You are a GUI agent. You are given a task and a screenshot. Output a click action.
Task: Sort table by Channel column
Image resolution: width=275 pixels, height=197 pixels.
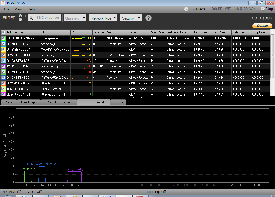(x=99, y=32)
